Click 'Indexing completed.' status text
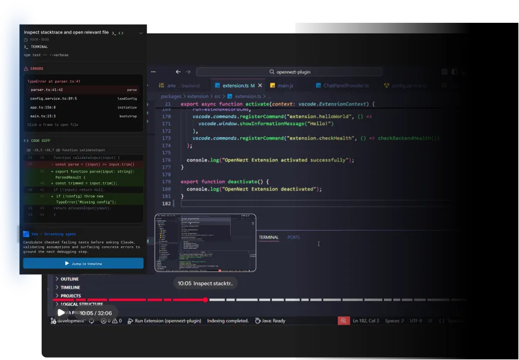The image size is (519, 360). click(x=228, y=321)
